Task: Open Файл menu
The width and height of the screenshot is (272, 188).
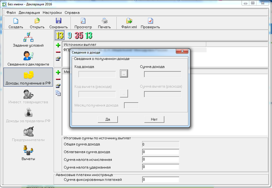Action: (11, 12)
